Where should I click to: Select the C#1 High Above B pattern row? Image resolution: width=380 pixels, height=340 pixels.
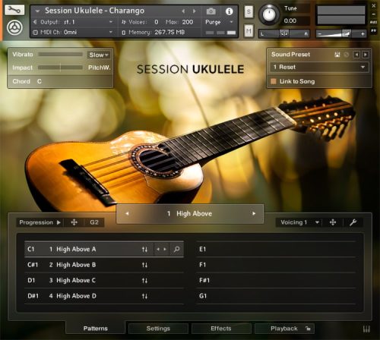tap(104, 265)
